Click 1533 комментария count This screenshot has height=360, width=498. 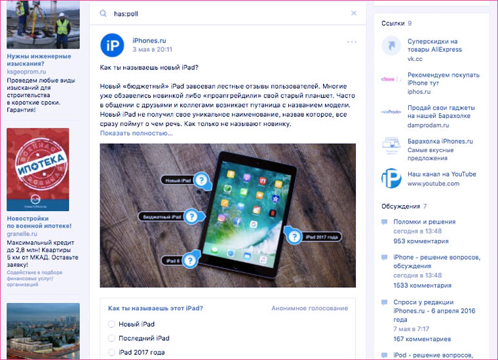422,285
